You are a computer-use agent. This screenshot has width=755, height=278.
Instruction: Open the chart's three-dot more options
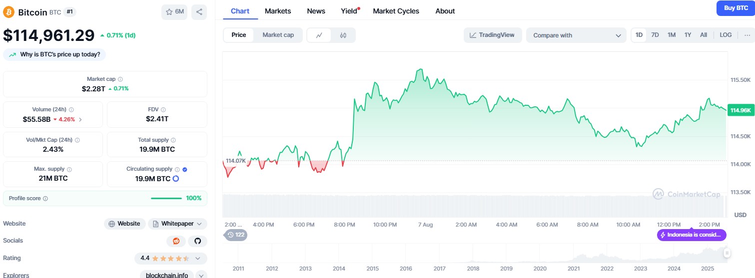click(x=747, y=35)
